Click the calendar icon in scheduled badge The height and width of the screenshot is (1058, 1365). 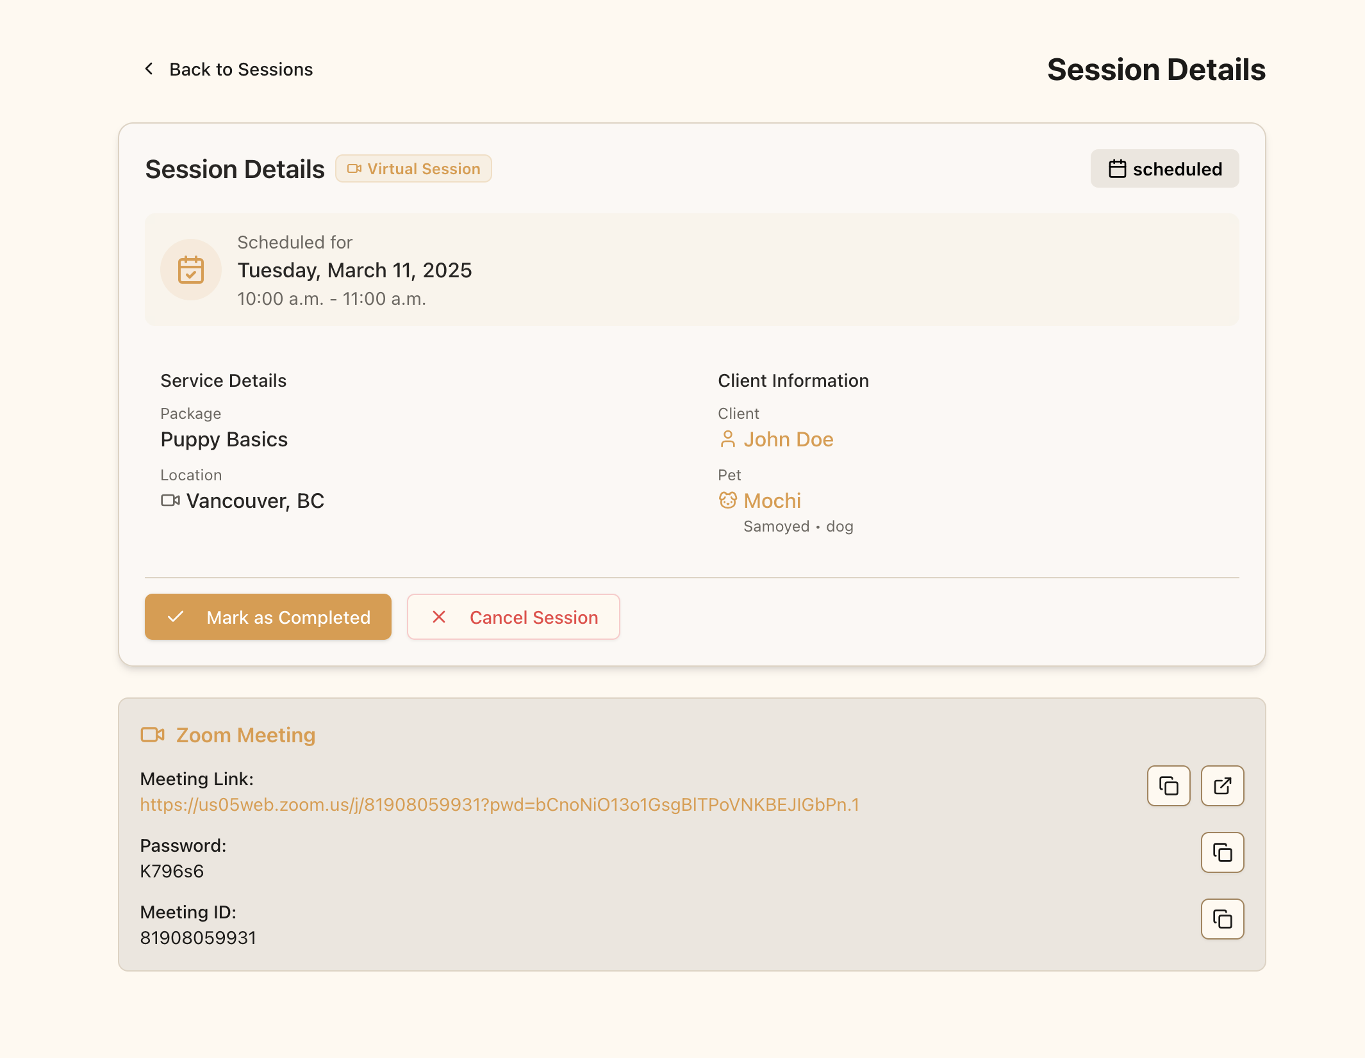[1117, 168]
